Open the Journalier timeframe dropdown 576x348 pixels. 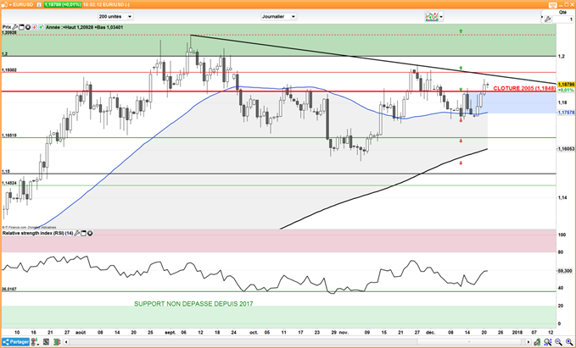pos(279,16)
